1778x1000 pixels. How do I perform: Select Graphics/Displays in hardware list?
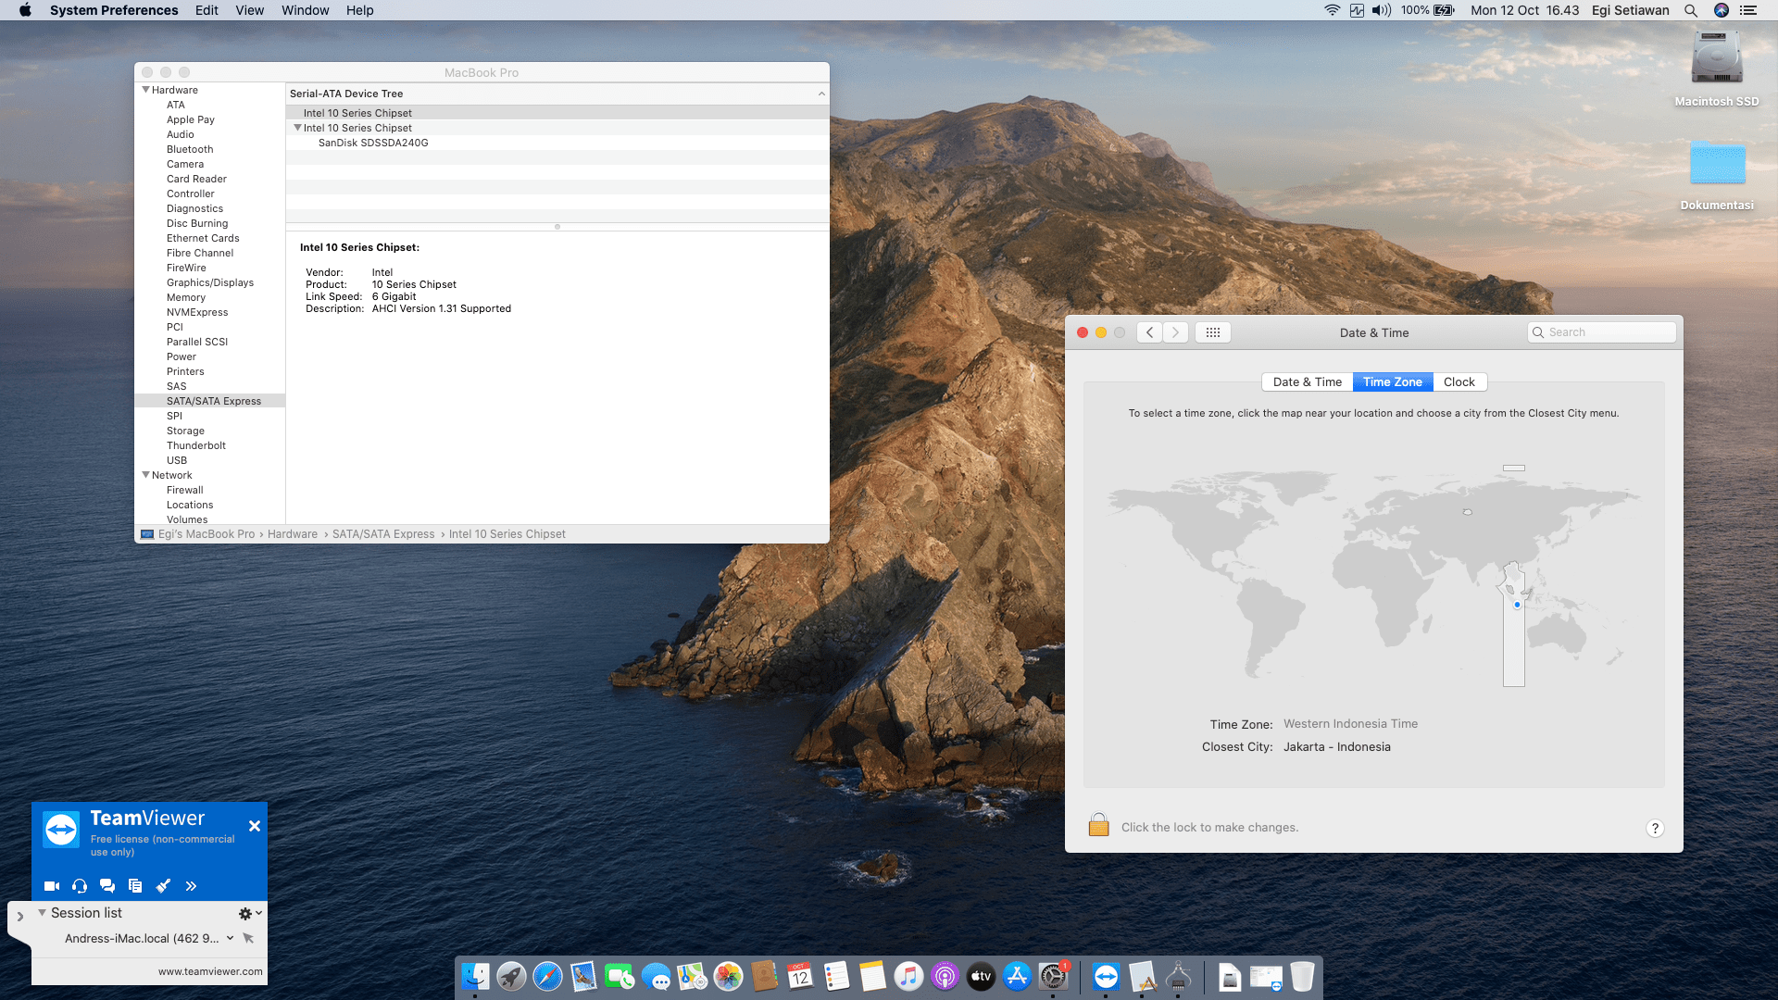click(209, 282)
